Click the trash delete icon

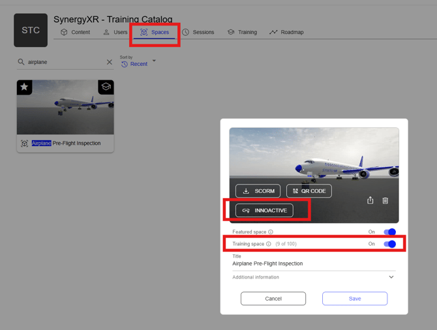[x=385, y=200]
